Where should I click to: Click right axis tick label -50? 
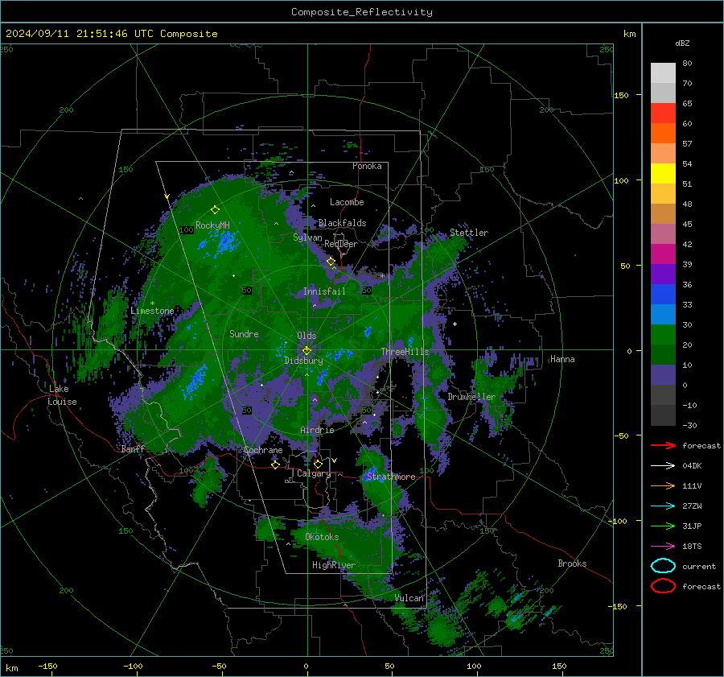coord(620,436)
